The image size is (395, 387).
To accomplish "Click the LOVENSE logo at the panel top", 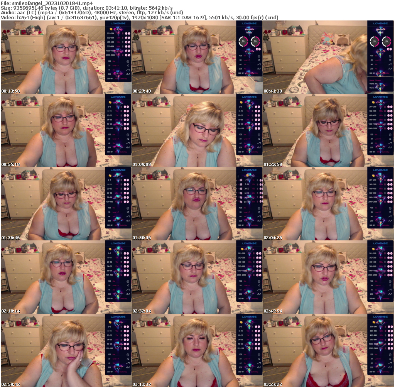I will (118, 23).
